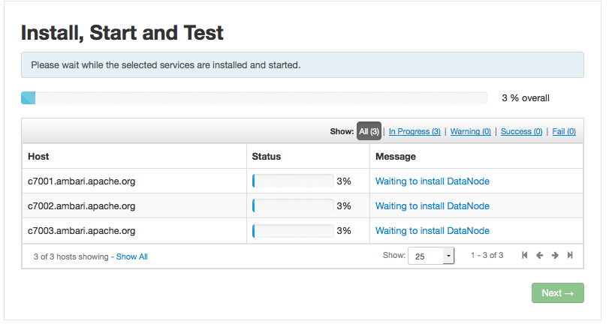Viewport: 612px width, 327px height.
Task: Filter hosts by Fail (0)
Action: pyautogui.click(x=564, y=131)
